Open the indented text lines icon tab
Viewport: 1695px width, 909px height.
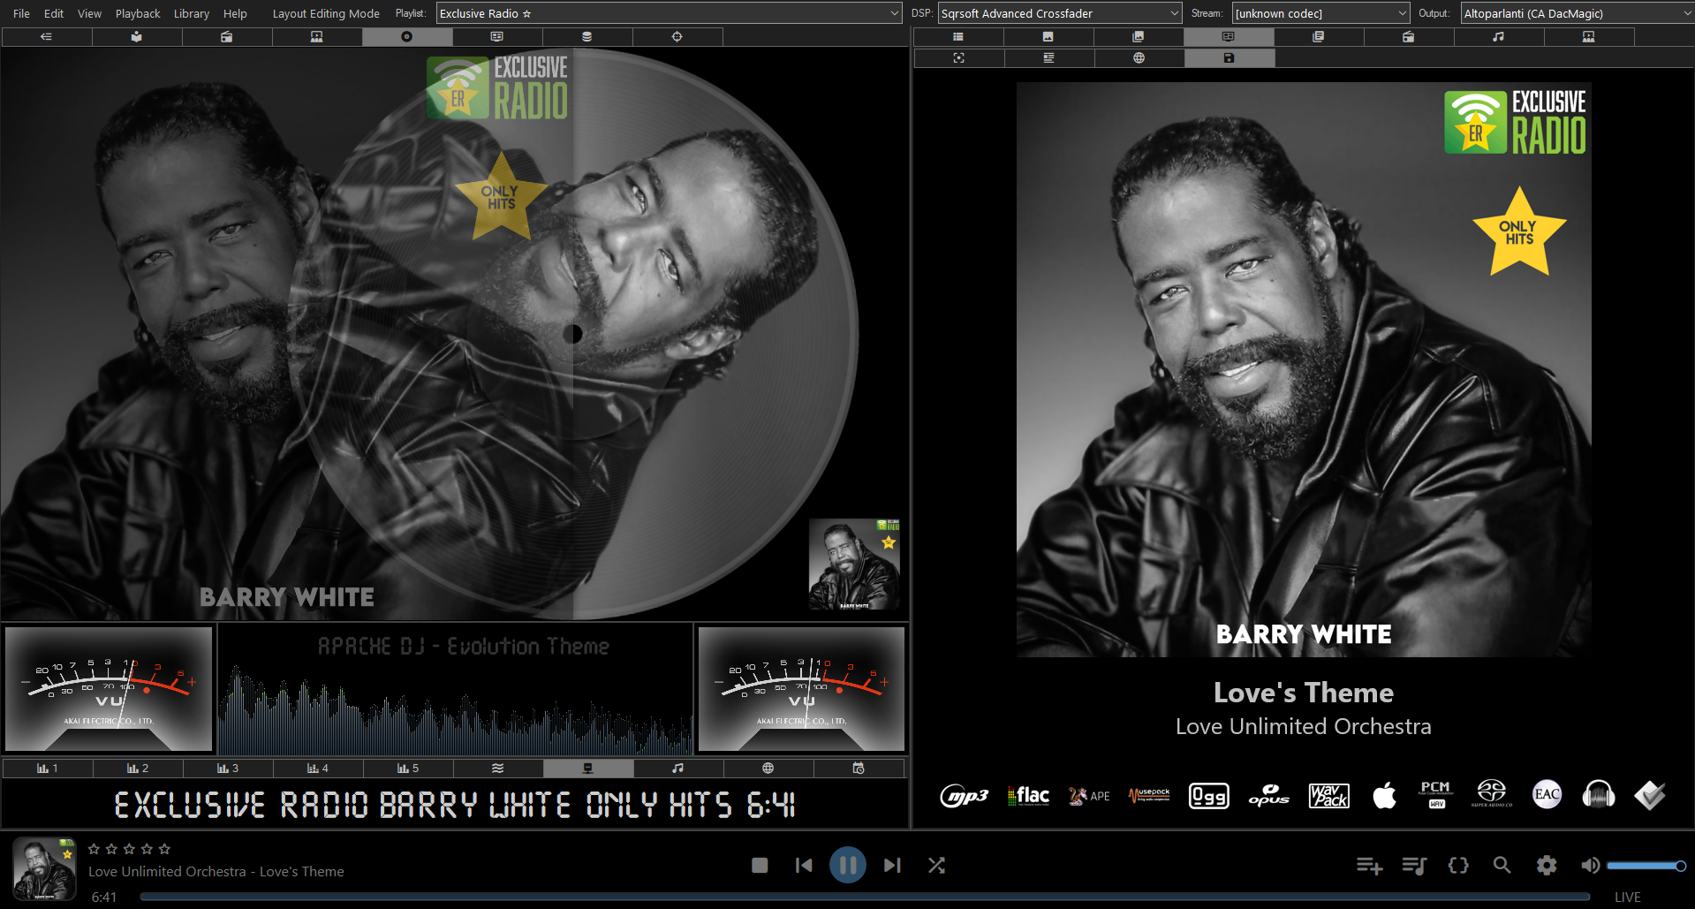pos(1049,58)
